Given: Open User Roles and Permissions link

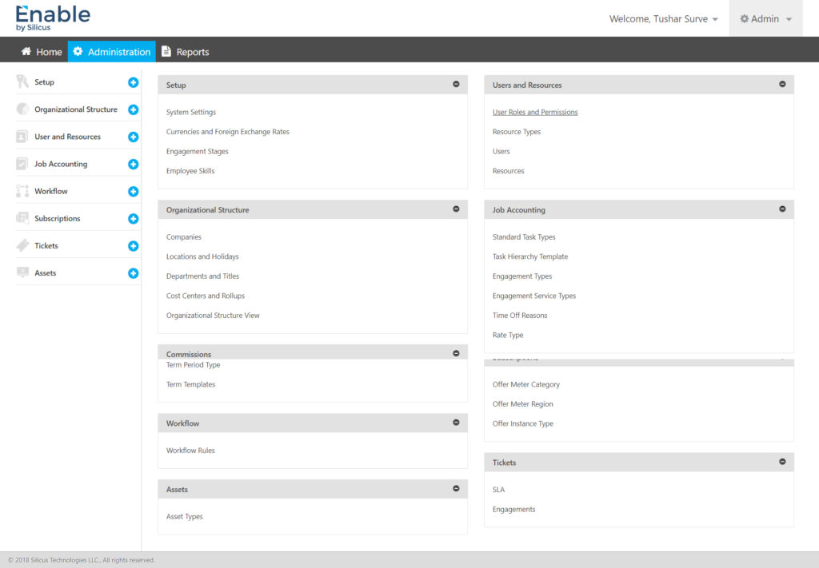Looking at the screenshot, I should (535, 112).
